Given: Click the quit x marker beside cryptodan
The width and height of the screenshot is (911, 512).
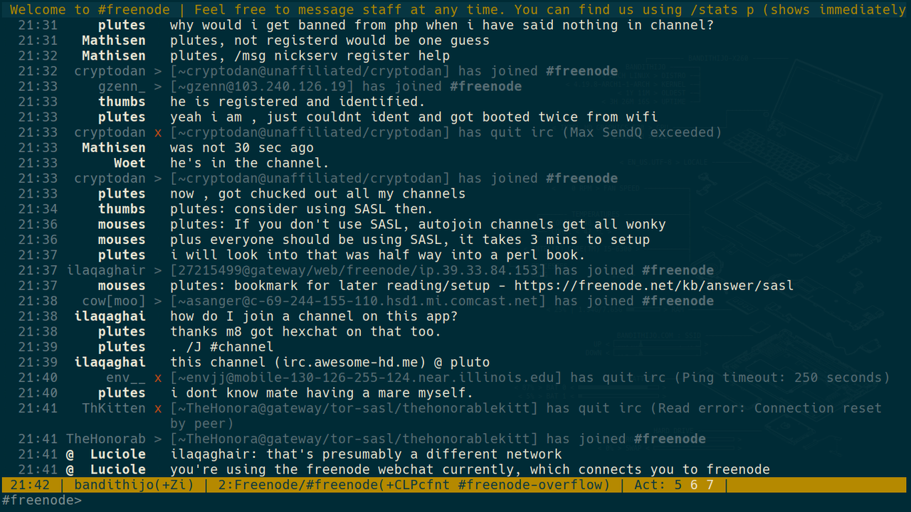Looking at the screenshot, I should coord(158,132).
